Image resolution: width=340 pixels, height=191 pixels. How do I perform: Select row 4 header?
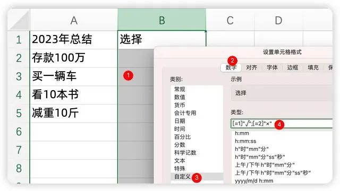click(x=19, y=95)
